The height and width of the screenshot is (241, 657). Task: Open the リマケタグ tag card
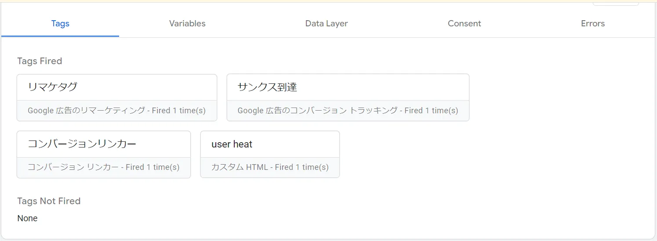(x=117, y=97)
